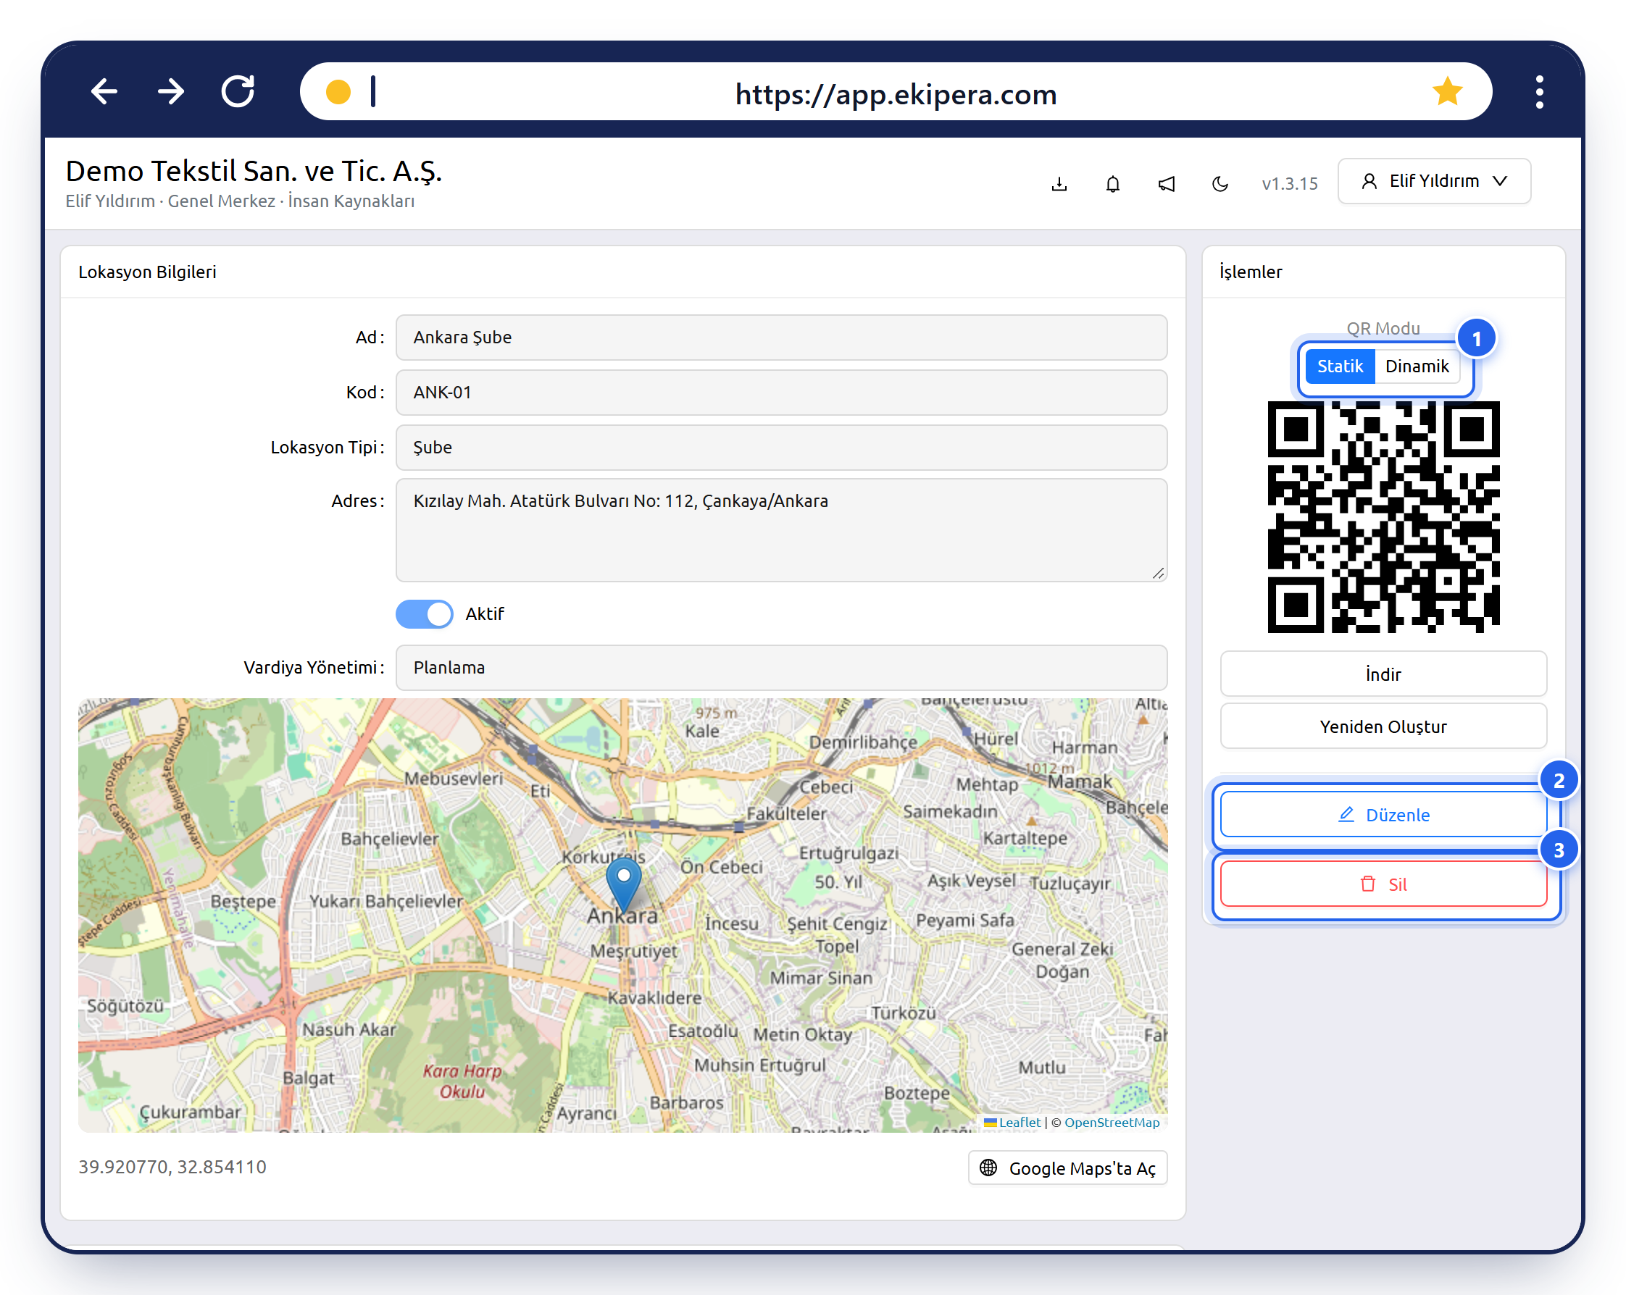The width and height of the screenshot is (1626, 1295).
Task: Click the Yeniden Oluştur button
Action: (x=1383, y=726)
